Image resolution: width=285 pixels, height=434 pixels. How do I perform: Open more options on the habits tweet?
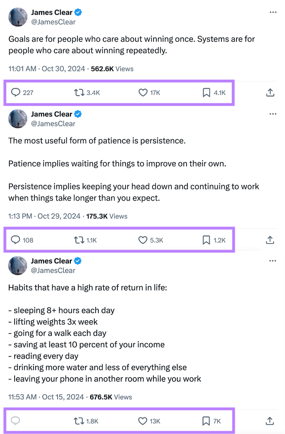click(x=273, y=261)
